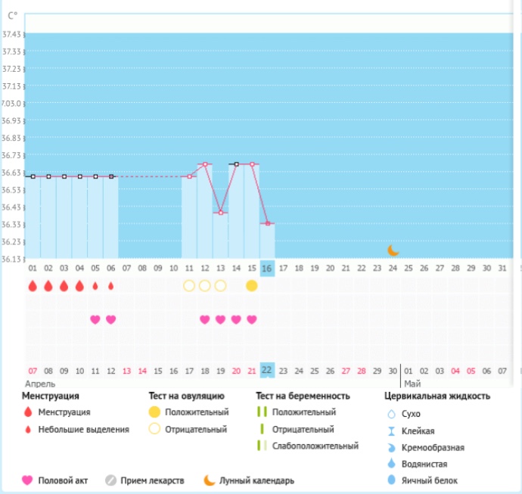Viewport: 522px width, 494px height.
Task: Click the temperature bar for day 16
Action: [266, 242]
